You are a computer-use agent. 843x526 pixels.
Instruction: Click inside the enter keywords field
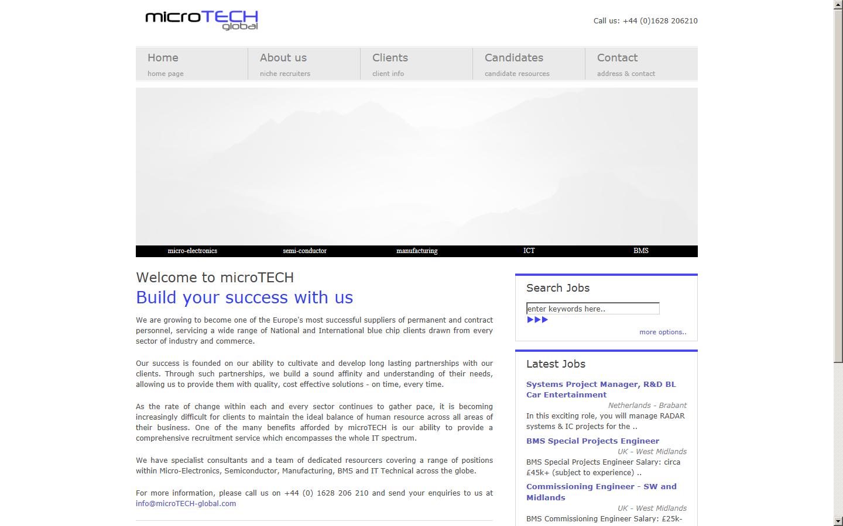tap(592, 308)
